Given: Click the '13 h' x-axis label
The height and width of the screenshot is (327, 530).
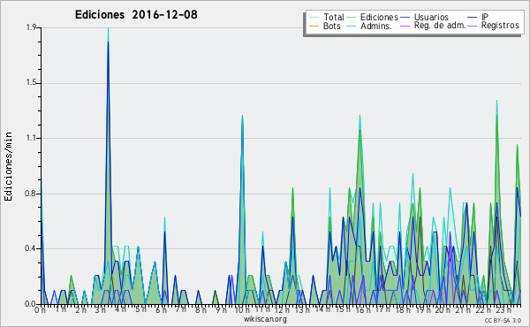Looking at the screenshot, I should click(302, 310).
